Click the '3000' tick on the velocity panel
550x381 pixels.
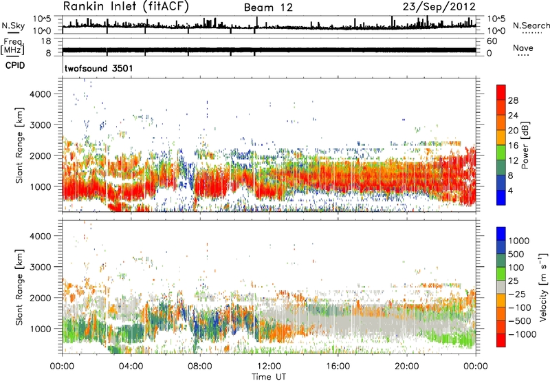click(x=41, y=267)
